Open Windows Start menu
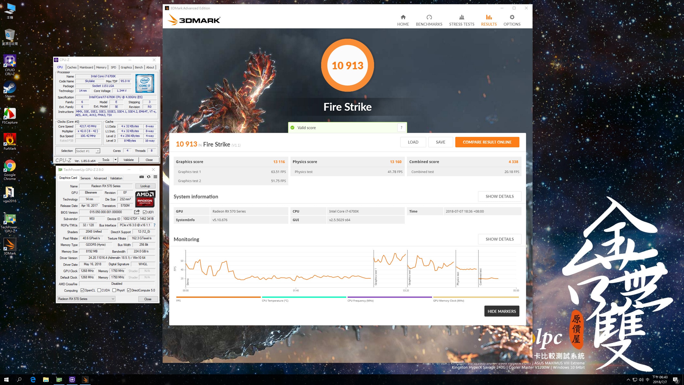 pos(6,380)
